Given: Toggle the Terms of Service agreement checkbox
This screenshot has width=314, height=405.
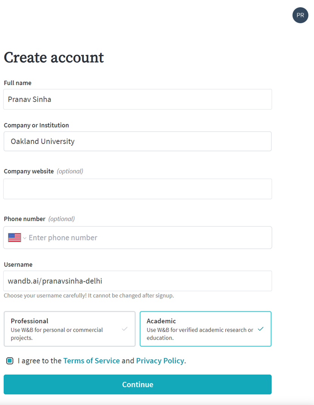Looking at the screenshot, I should tap(10, 360).
